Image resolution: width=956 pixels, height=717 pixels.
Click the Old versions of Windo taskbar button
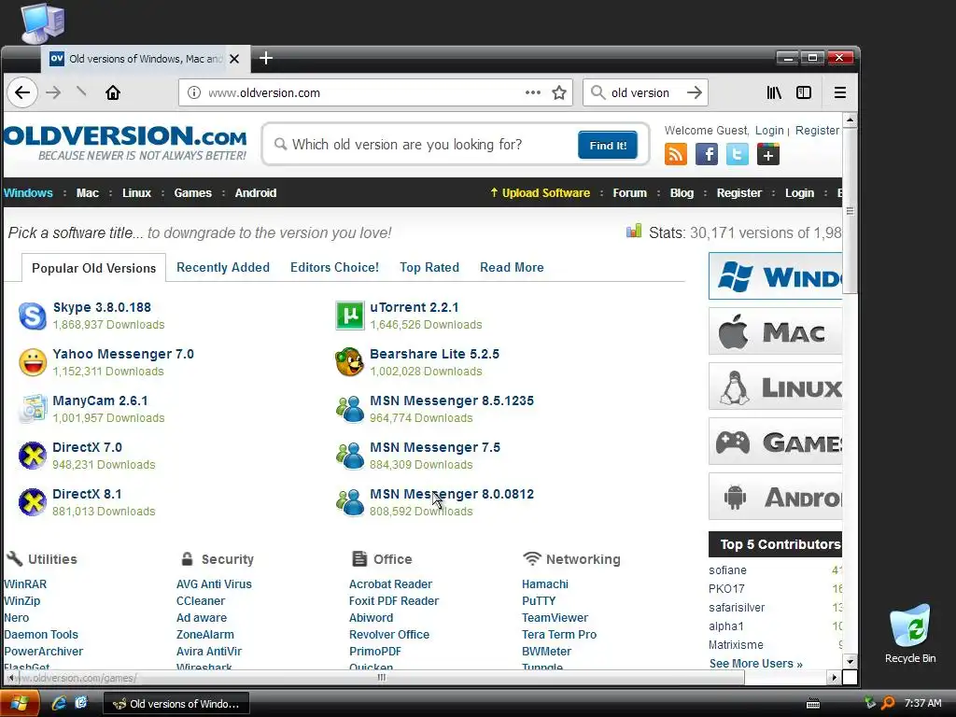[176, 704]
